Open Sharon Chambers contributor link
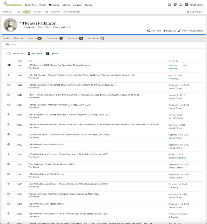The image size is (207, 224). (177, 158)
